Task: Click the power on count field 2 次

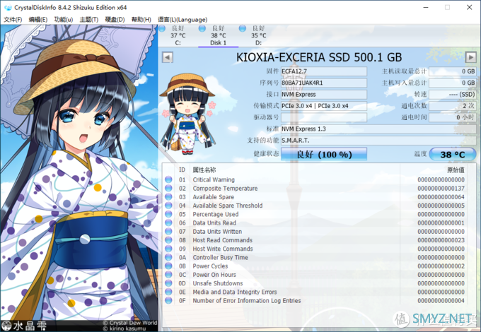Action: (x=453, y=106)
